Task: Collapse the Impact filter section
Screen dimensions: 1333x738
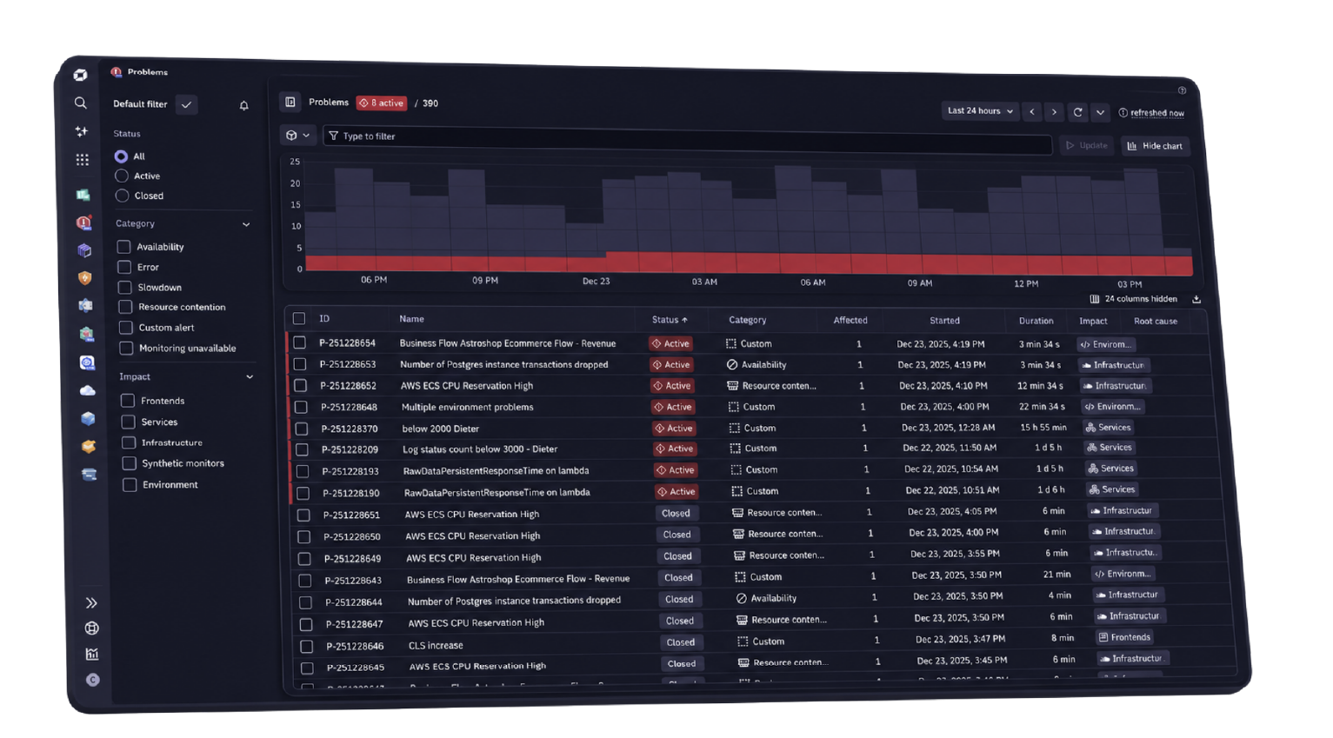Action: (x=250, y=377)
